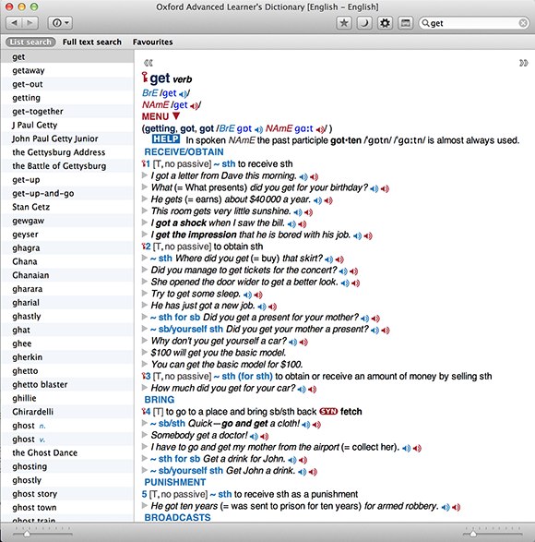Image resolution: width=535 pixels, height=542 pixels.
Task: Toggle night mode moon button
Action: 364,23
